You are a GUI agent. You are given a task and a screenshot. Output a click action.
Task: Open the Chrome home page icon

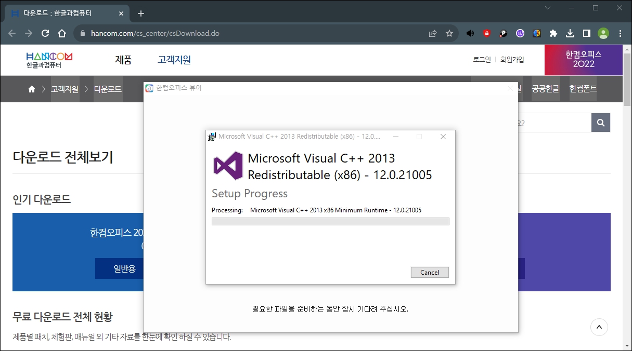pyautogui.click(x=62, y=33)
